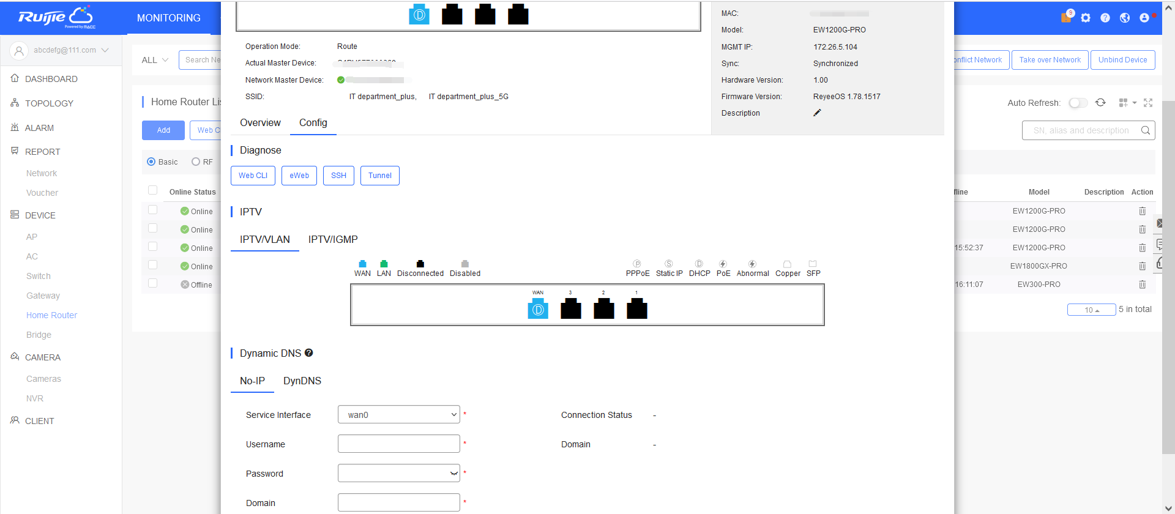Select the RF radio button

[196, 162]
